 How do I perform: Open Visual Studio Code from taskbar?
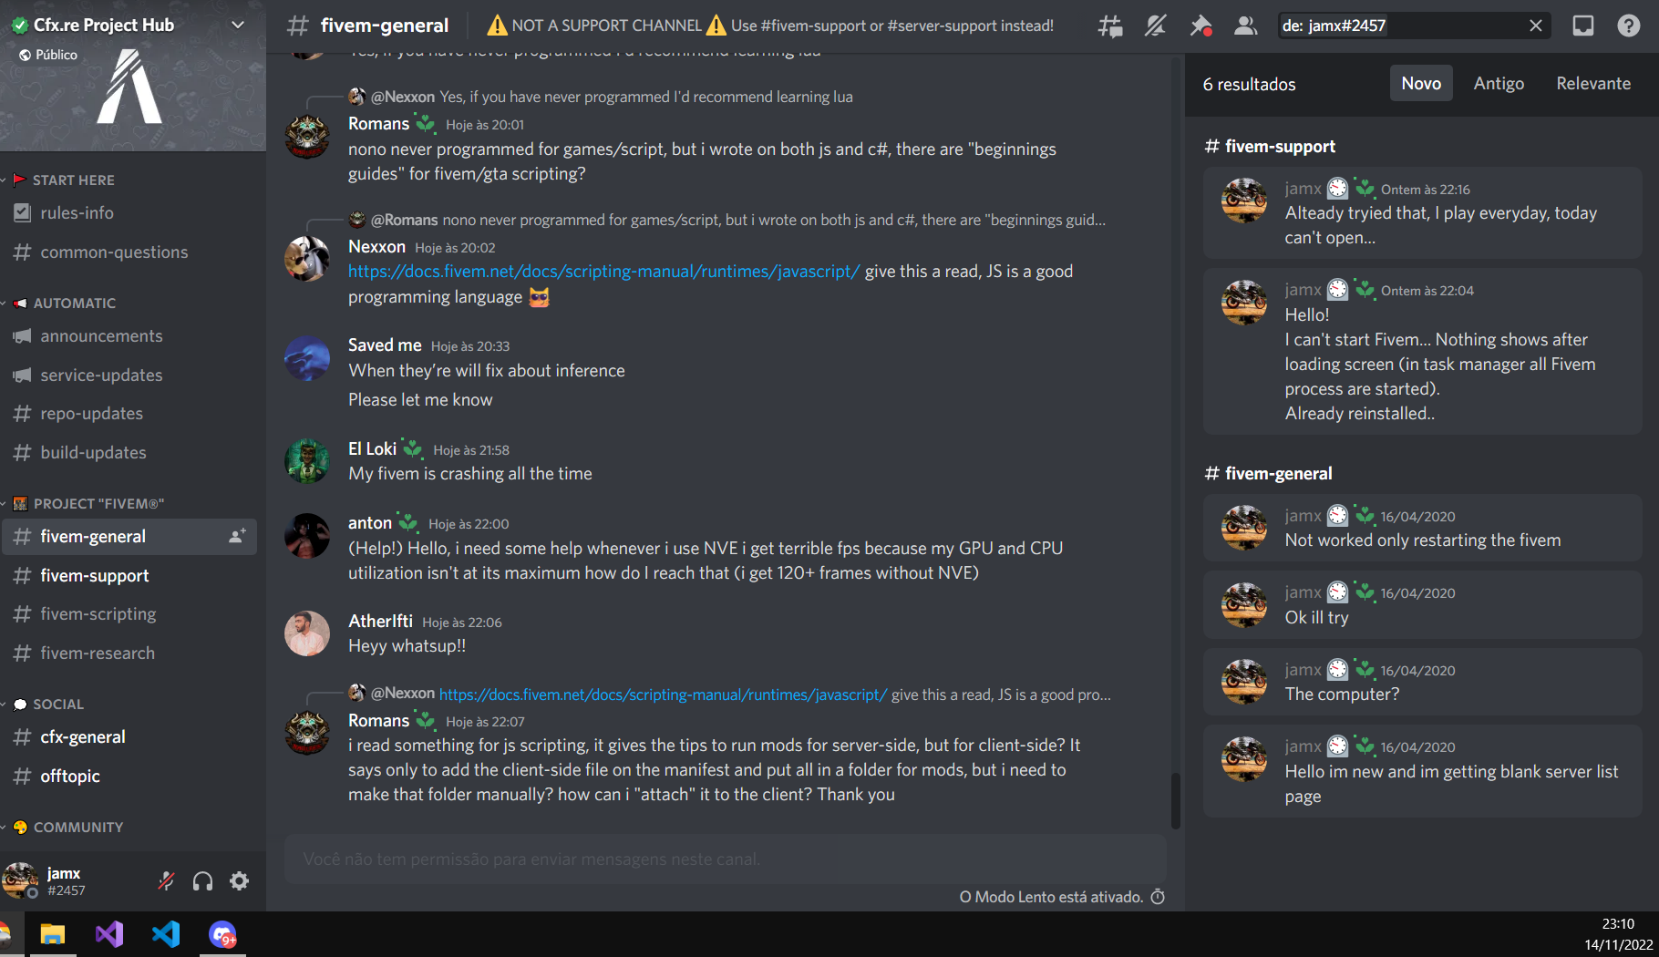[x=166, y=934]
